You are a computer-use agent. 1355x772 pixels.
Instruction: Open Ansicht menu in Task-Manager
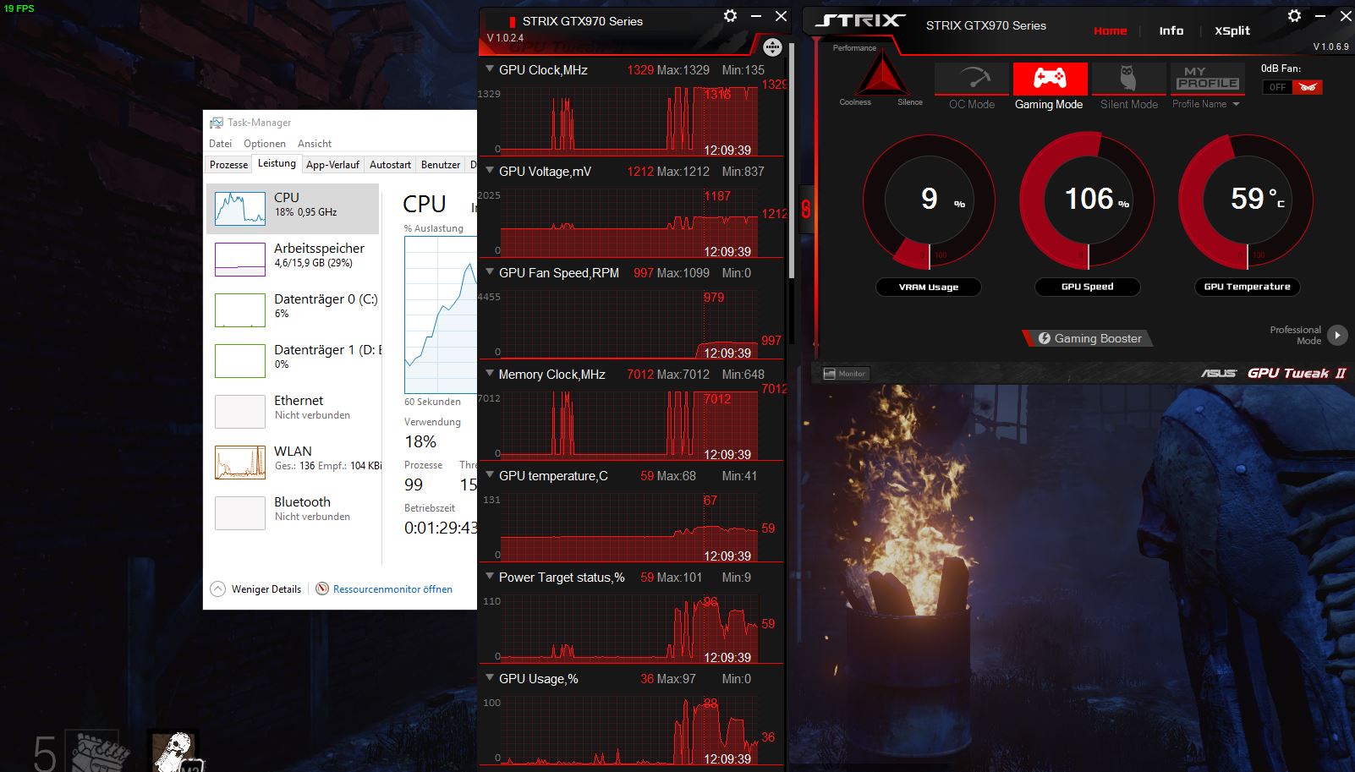tap(315, 144)
